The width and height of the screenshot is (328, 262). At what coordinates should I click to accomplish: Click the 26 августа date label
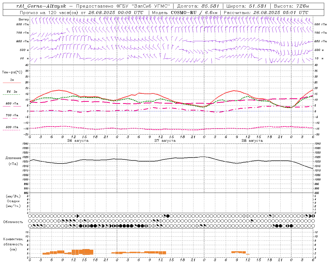[x=78, y=141]
